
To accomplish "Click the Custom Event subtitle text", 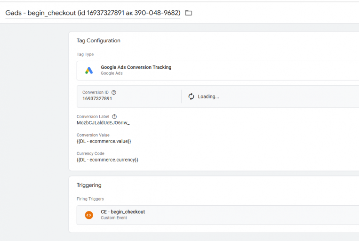I will click(114, 218).
